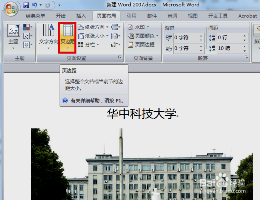Open the 主题 themes gallery
This screenshot has width=260, height=200.
coord(14,37)
